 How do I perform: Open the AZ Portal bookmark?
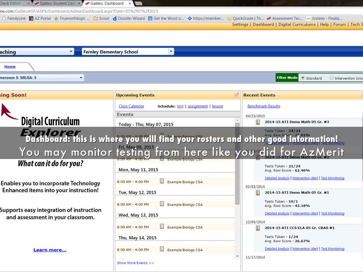click(40, 18)
